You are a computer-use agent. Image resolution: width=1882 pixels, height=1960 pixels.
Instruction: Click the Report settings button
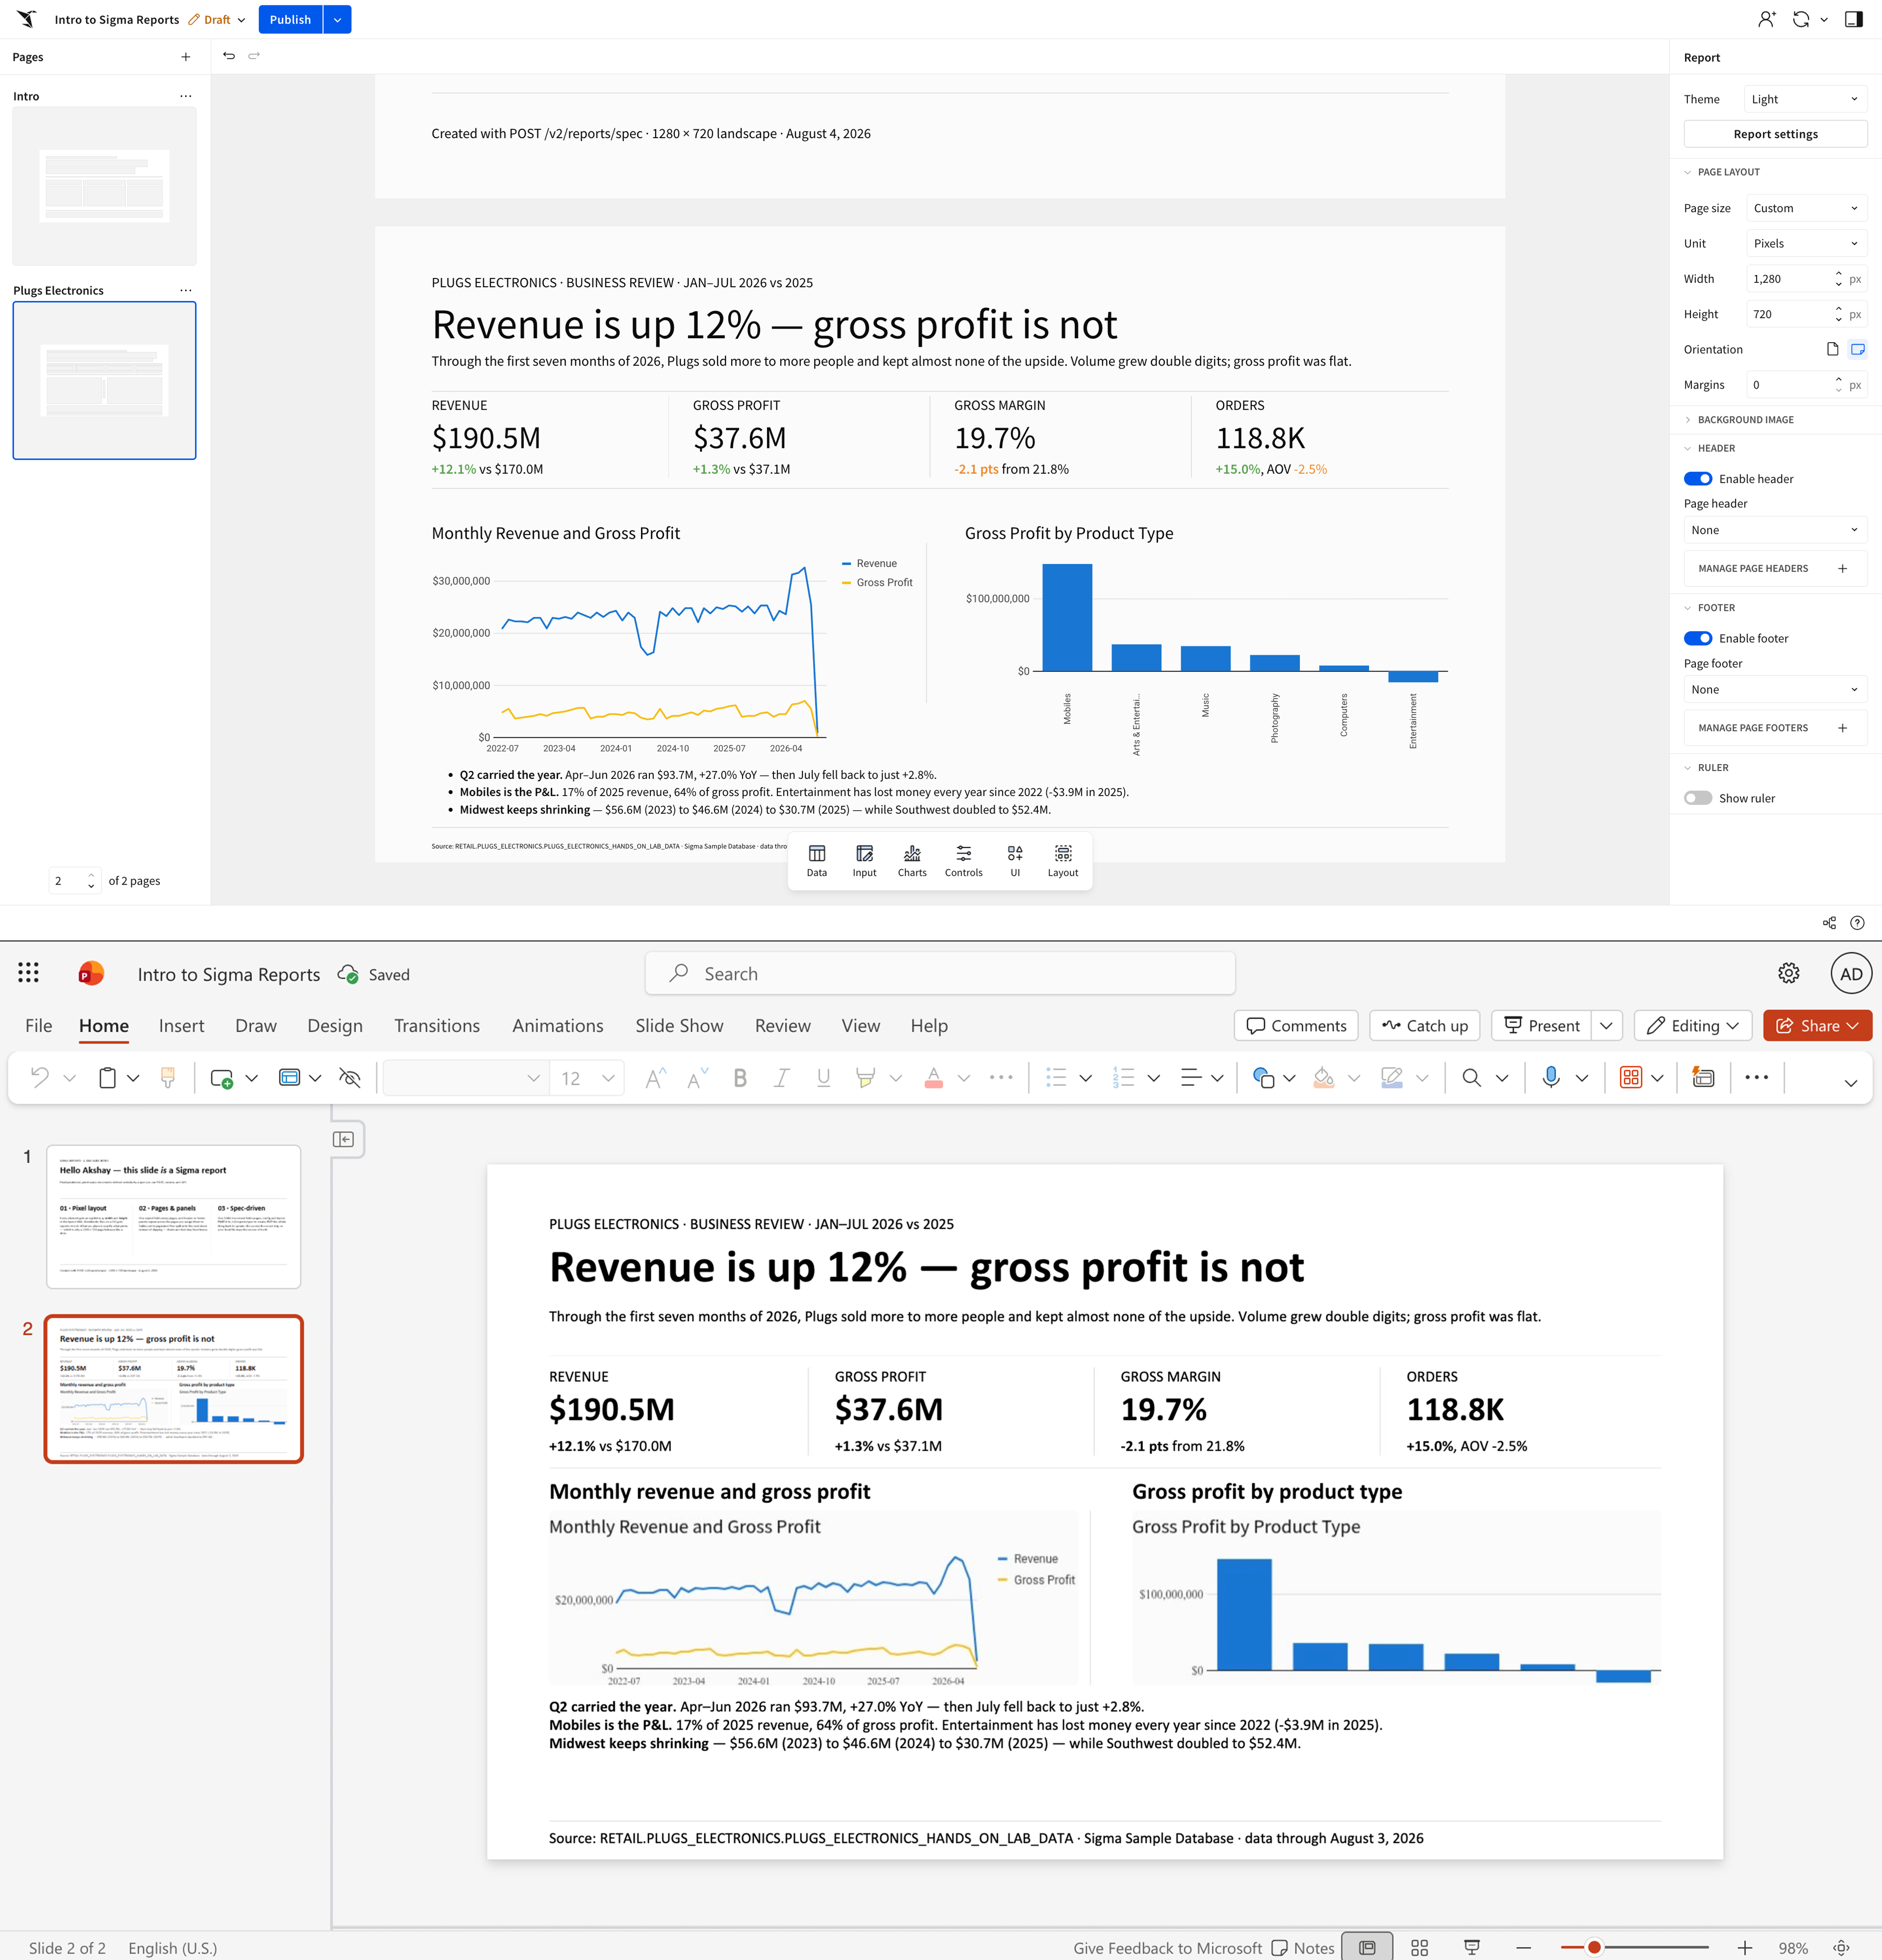click(x=1775, y=134)
